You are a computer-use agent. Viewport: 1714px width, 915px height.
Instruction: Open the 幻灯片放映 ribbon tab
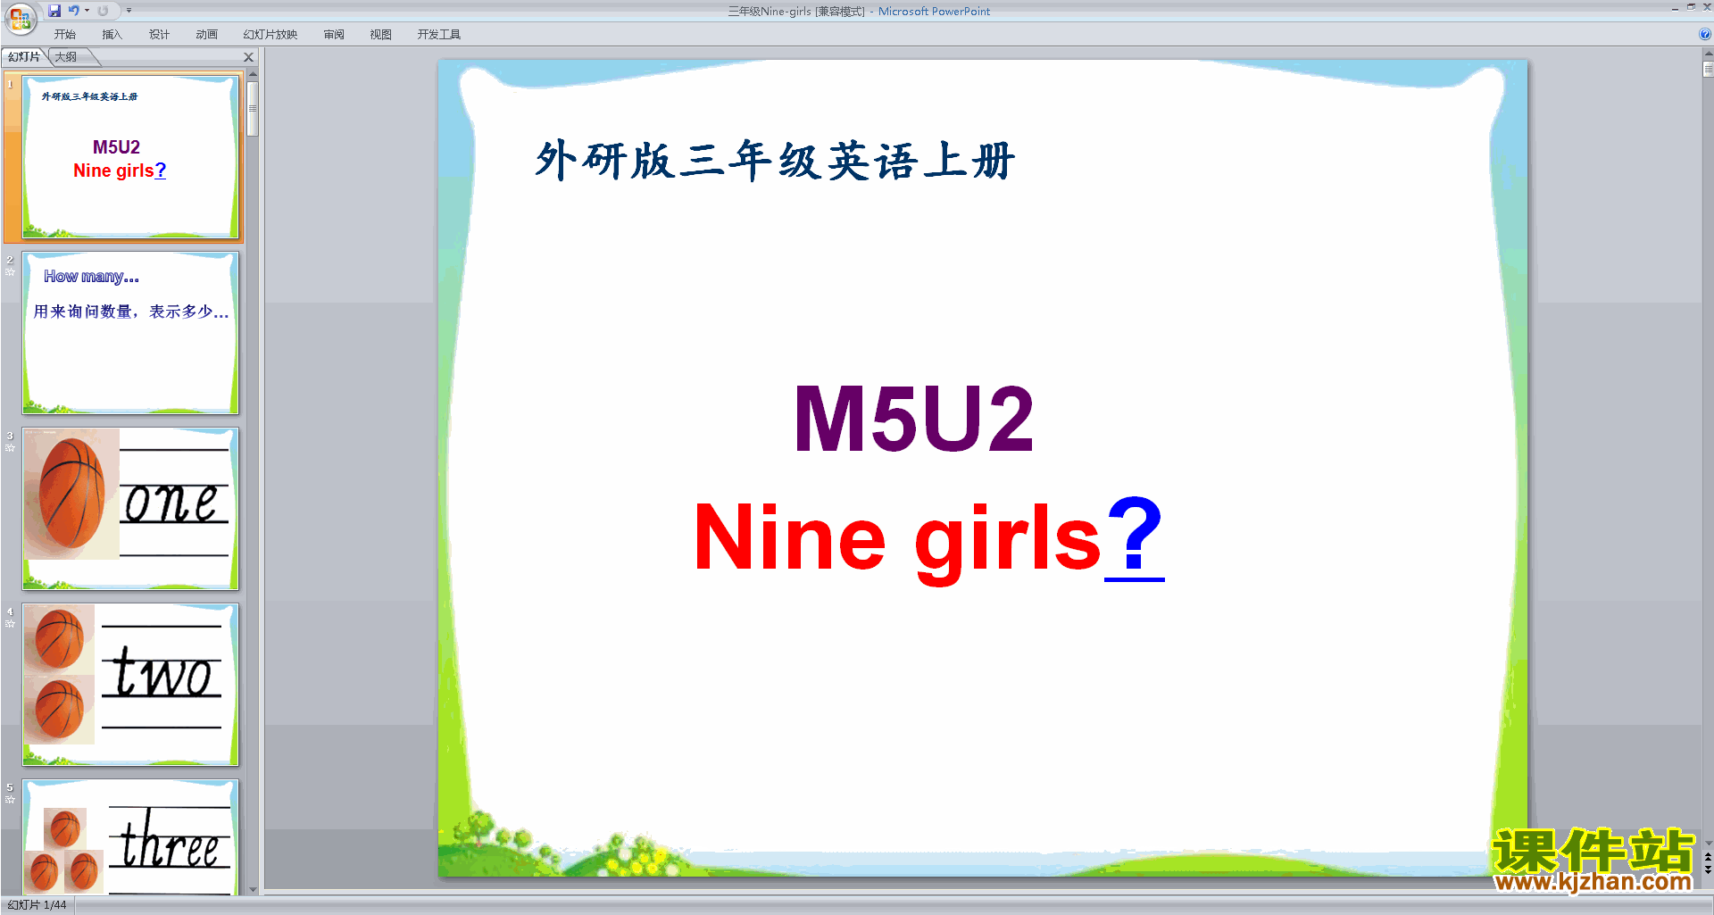point(270,35)
